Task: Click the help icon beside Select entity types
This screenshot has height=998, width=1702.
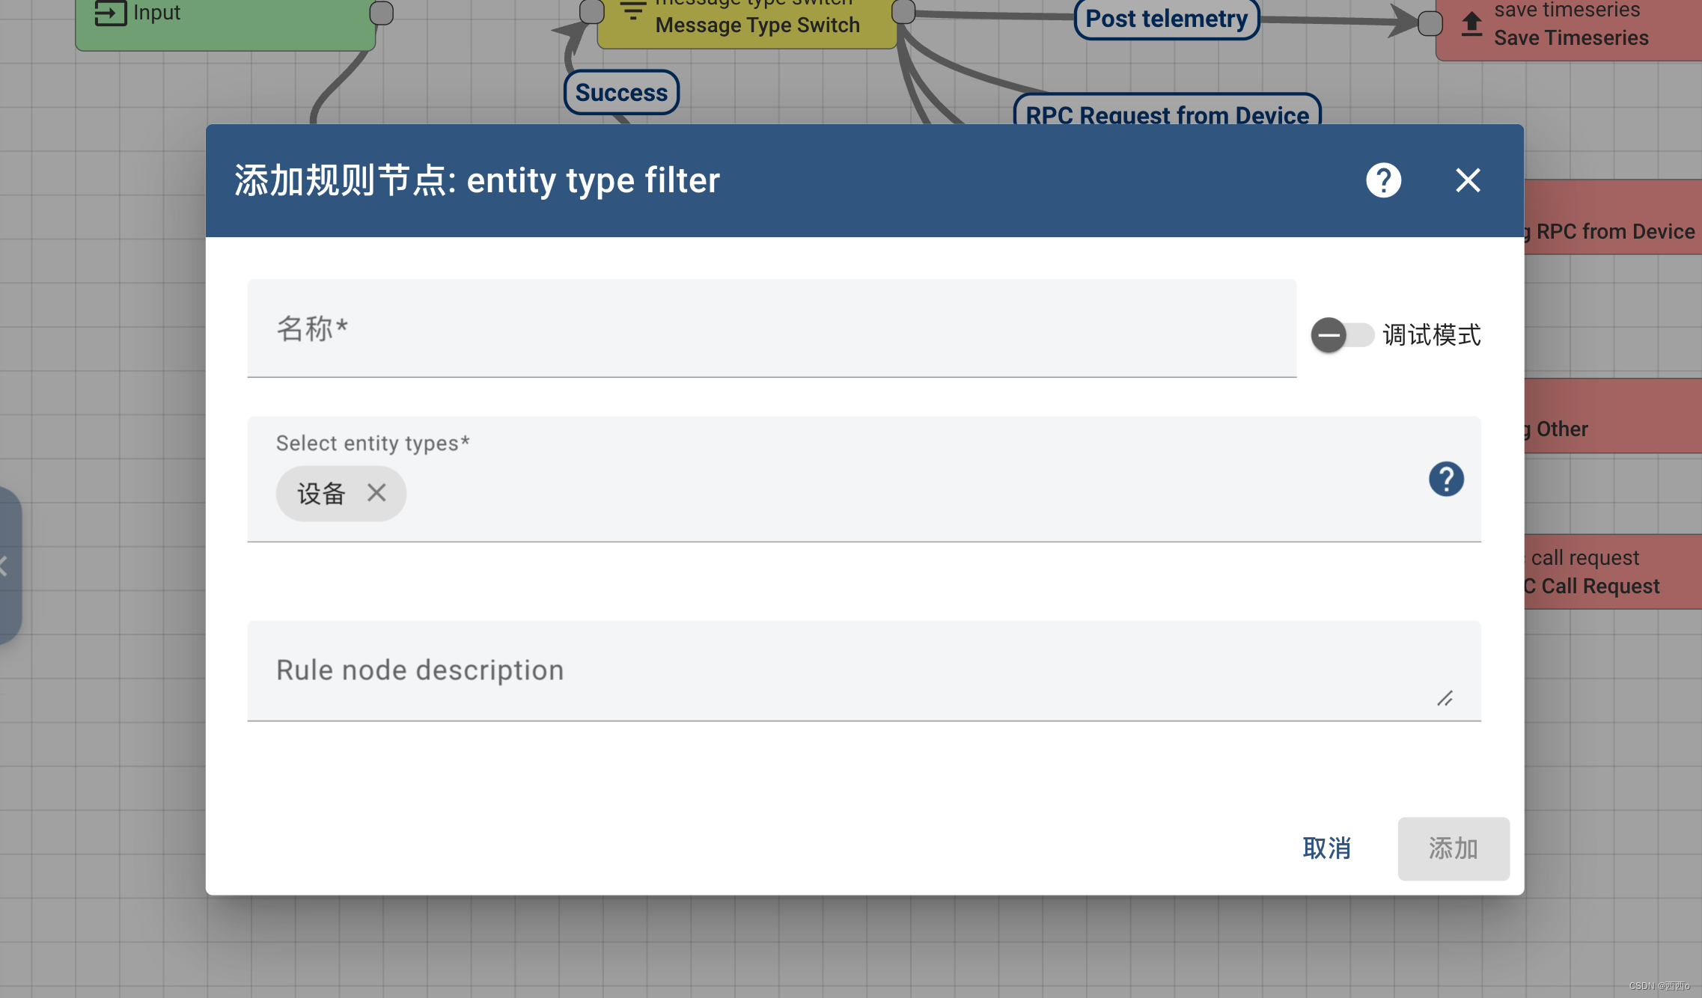Action: pos(1447,479)
